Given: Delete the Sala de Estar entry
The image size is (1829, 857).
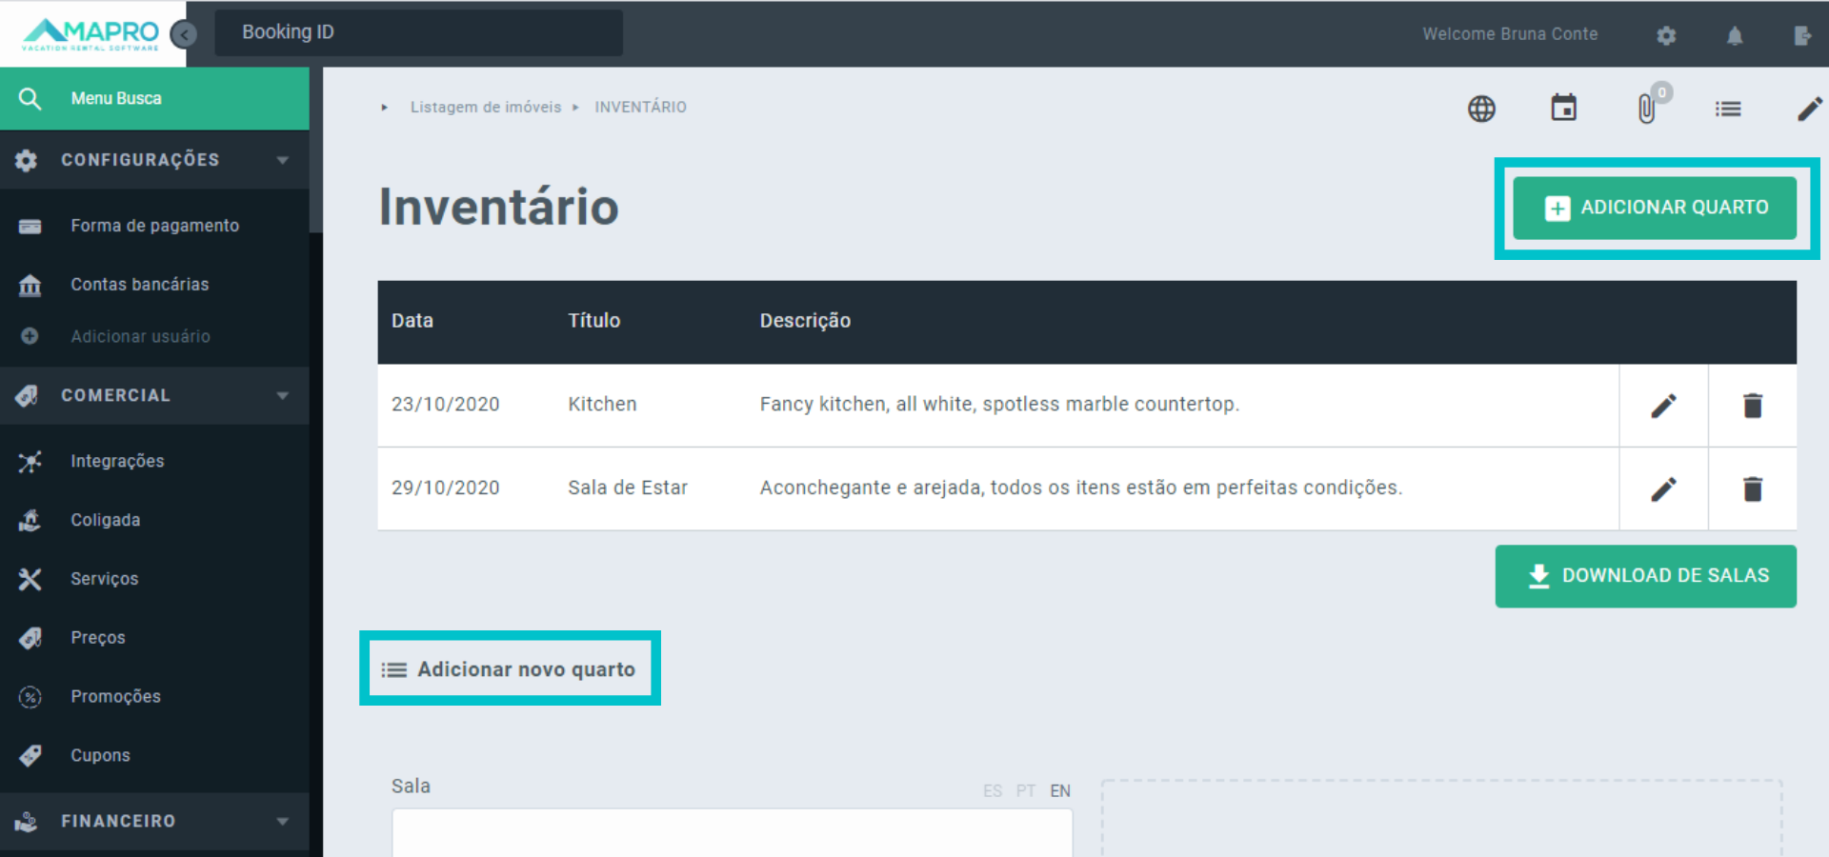Looking at the screenshot, I should pos(1752,489).
